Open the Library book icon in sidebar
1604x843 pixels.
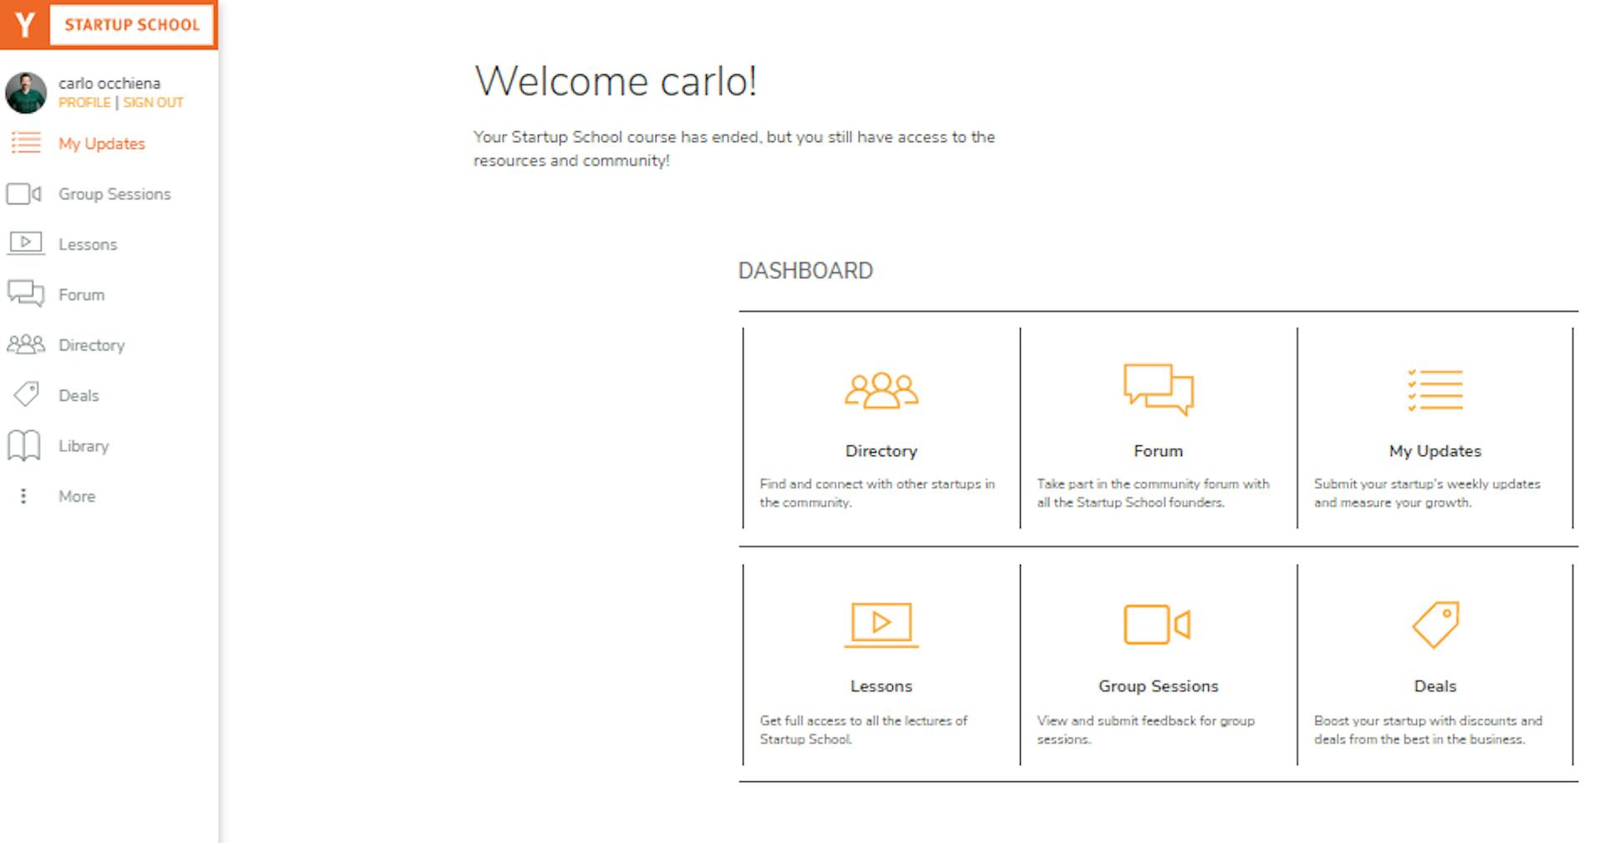[x=24, y=445]
